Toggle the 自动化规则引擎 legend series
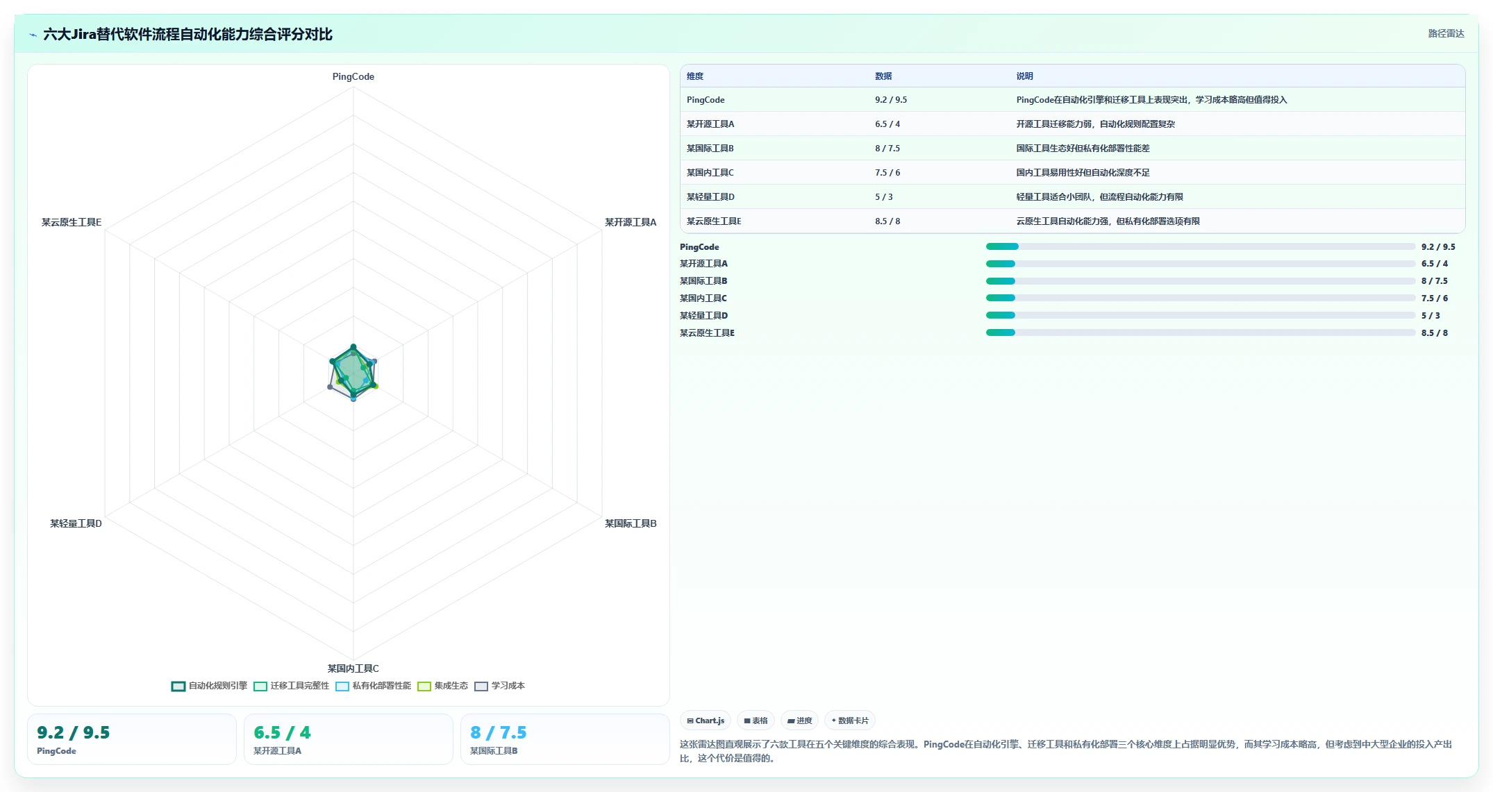Viewport: 1493px width, 792px height. [209, 686]
